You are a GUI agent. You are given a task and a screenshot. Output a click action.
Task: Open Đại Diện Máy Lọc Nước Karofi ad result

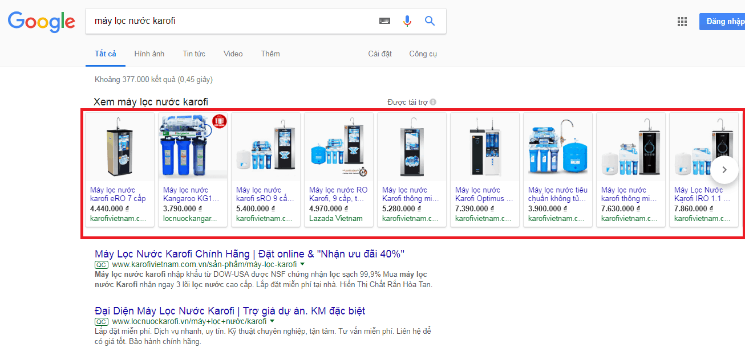[230, 311]
